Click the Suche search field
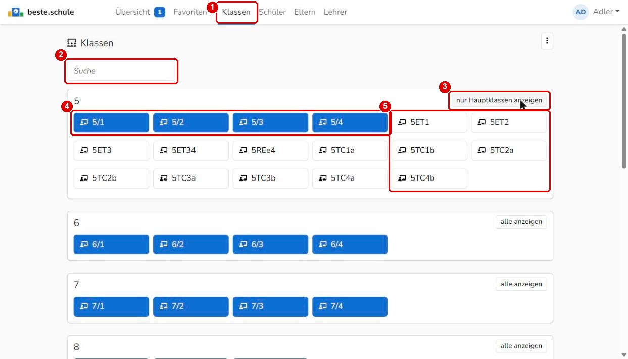628x359 pixels. click(x=121, y=71)
